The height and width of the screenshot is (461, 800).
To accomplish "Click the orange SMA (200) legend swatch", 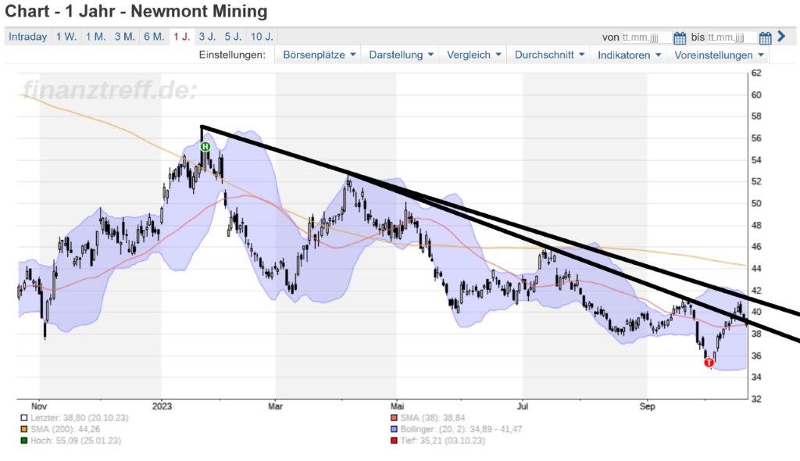I will (x=23, y=429).
